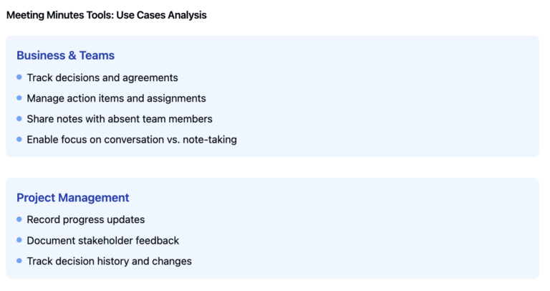Viewport: 550px width, 291px height.
Task: Click bullet dot before 'Manage action items'
Action: [19, 98]
